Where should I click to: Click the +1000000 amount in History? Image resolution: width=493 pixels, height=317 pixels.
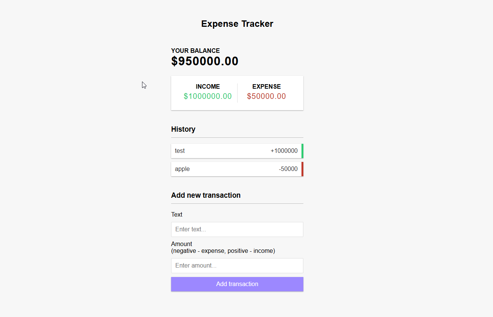coord(284,151)
